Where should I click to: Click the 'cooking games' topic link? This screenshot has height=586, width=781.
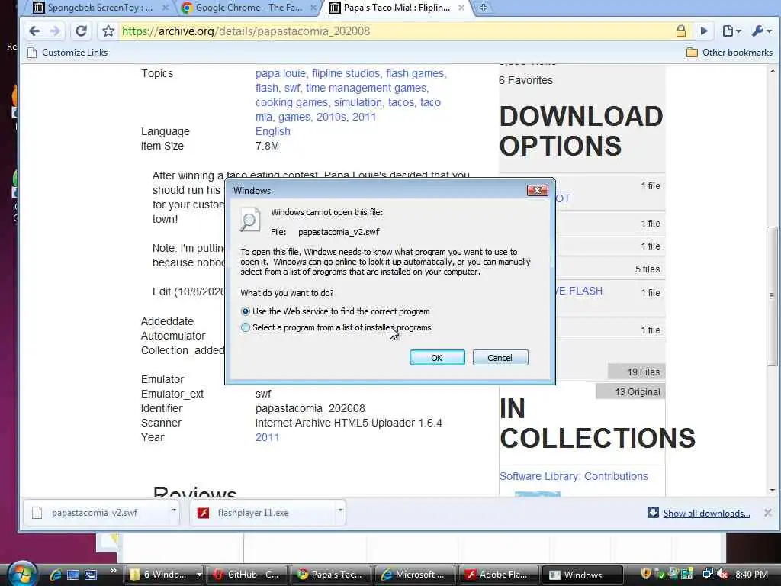[x=291, y=102]
